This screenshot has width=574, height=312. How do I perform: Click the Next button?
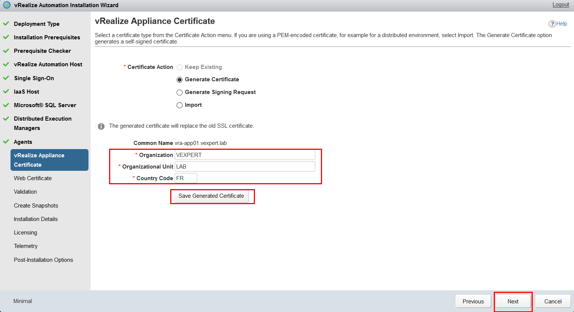point(513,302)
